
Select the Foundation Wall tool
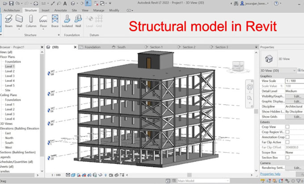pos(78,21)
